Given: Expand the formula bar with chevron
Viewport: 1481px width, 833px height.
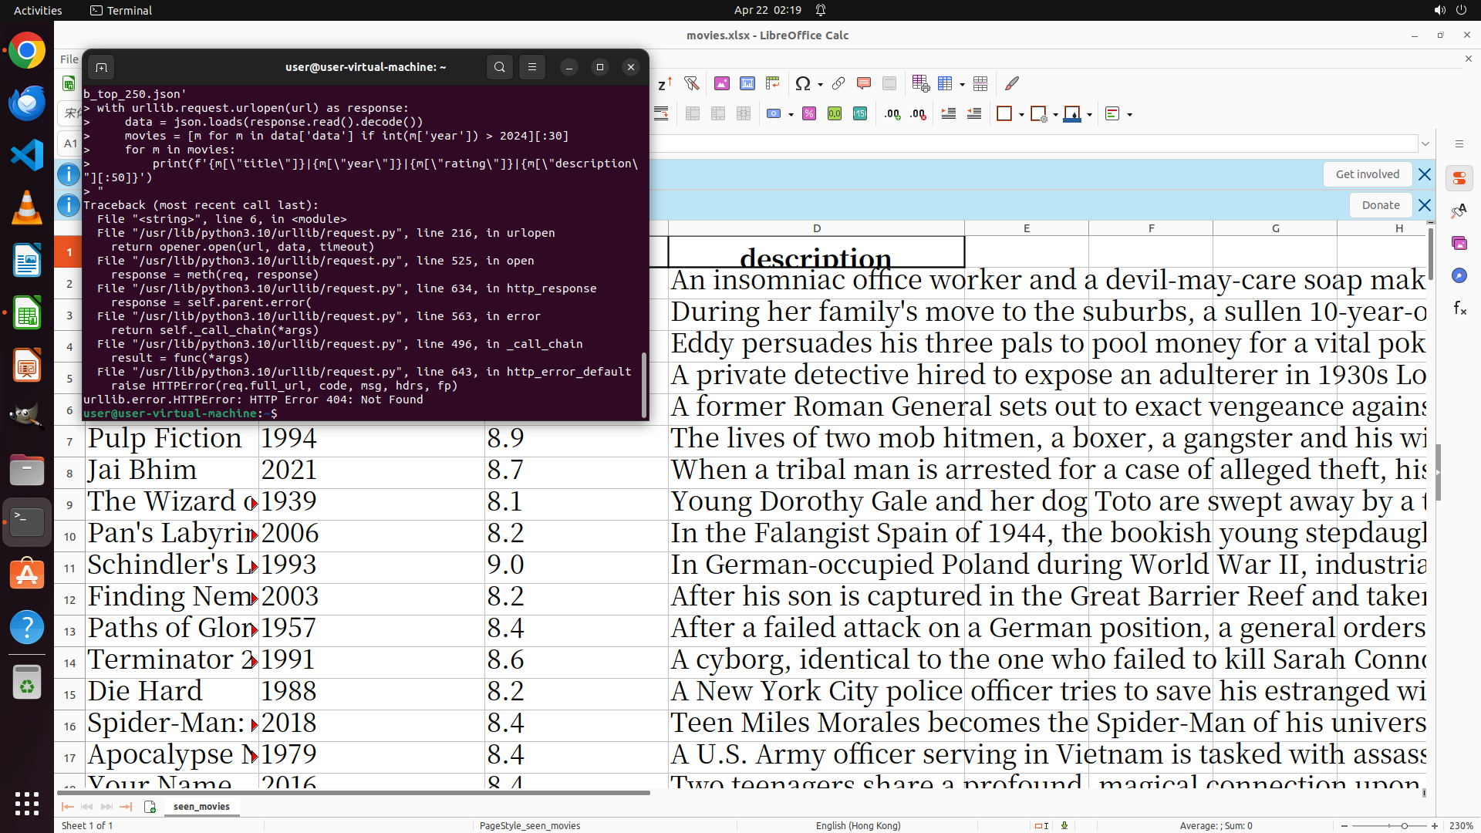Looking at the screenshot, I should [1425, 143].
